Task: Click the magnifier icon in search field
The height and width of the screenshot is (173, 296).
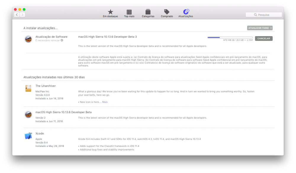Action: [x=255, y=15]
